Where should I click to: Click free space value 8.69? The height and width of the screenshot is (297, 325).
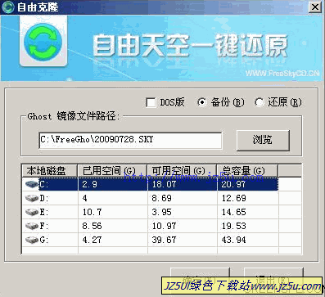click(161, 198)
